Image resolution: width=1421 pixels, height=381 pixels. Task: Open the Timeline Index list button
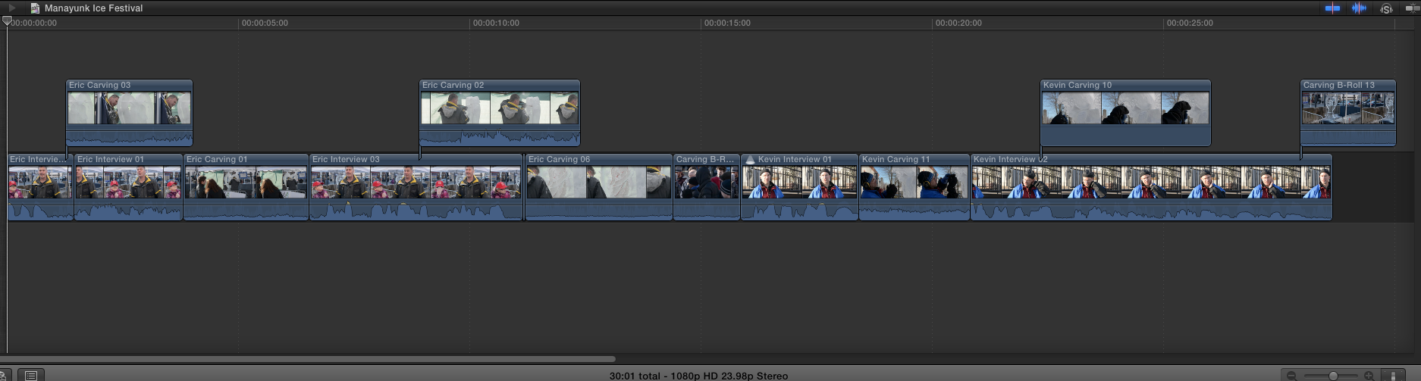(31, 375)
